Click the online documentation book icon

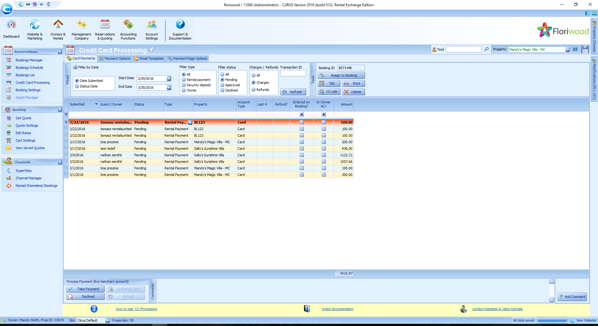[x=307, y=309]
